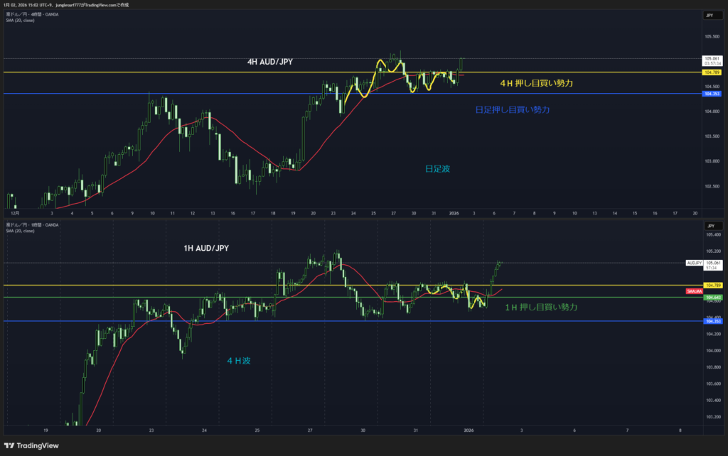Click the JPY currency label on lower chart

(x=709, y=224)
